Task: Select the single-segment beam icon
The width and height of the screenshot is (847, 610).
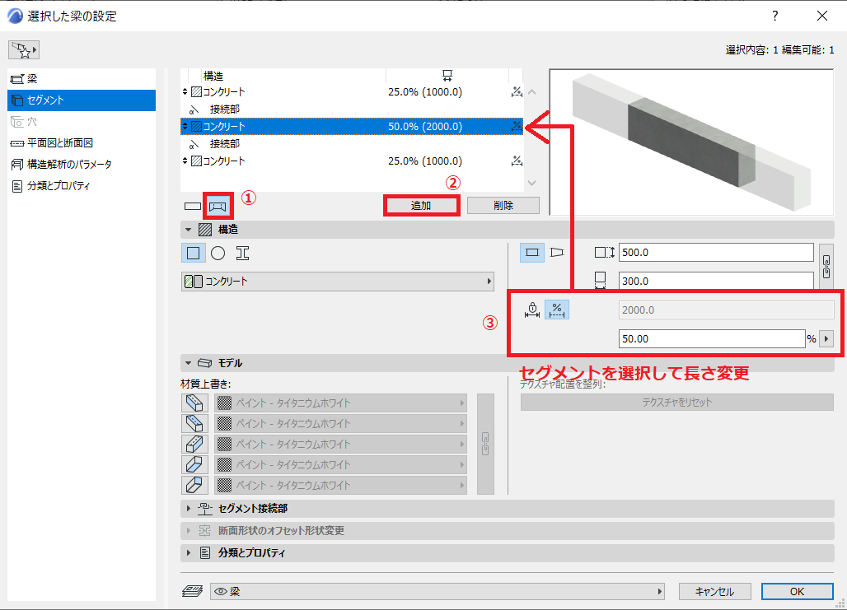Action: (192, 206)
